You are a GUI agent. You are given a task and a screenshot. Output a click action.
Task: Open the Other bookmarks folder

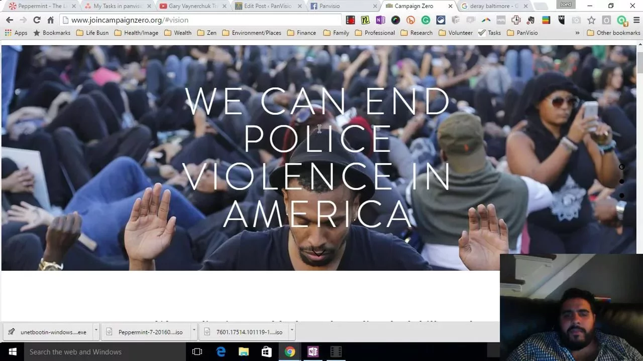(614, 33)
